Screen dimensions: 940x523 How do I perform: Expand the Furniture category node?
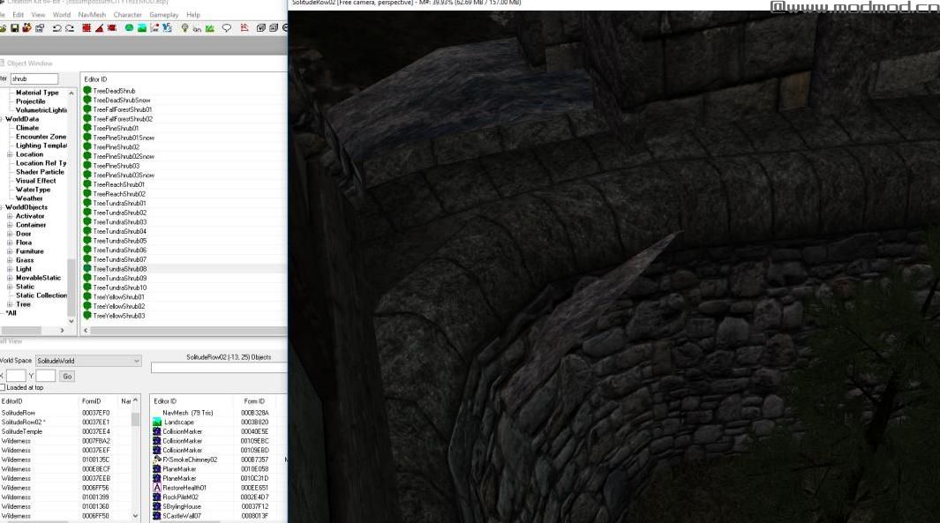click(x=10, y=251)
